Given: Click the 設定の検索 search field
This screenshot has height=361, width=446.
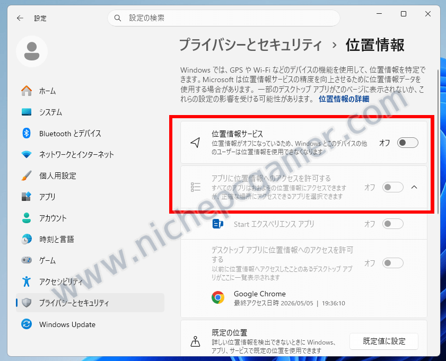Looking at the screenshot, I should 224,18.
